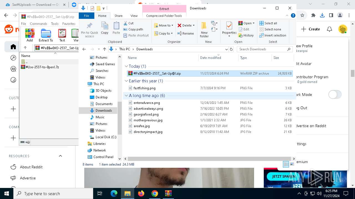Open Reddit notifications bell
355x199 pixels.
[x=329, y=29]
